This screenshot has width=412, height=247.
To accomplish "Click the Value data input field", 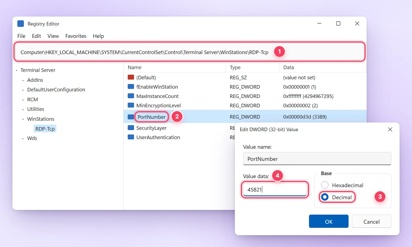I will [275, 190].
